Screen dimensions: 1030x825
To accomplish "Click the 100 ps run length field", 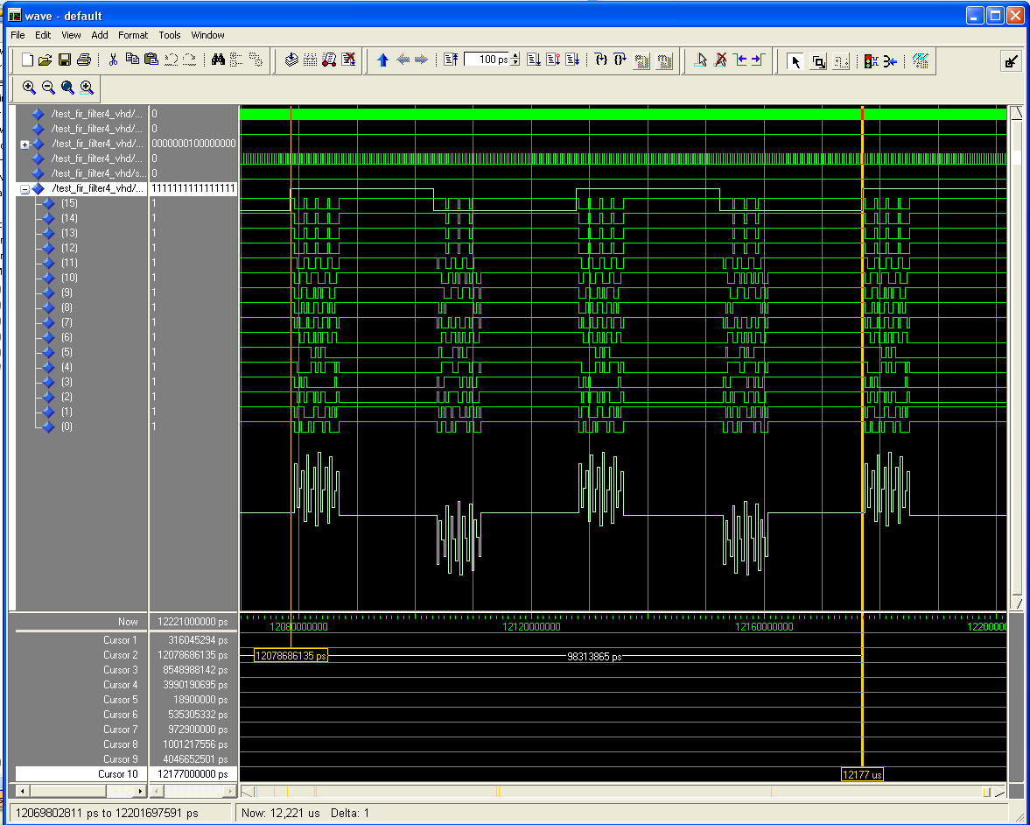I will click(487, 60).
